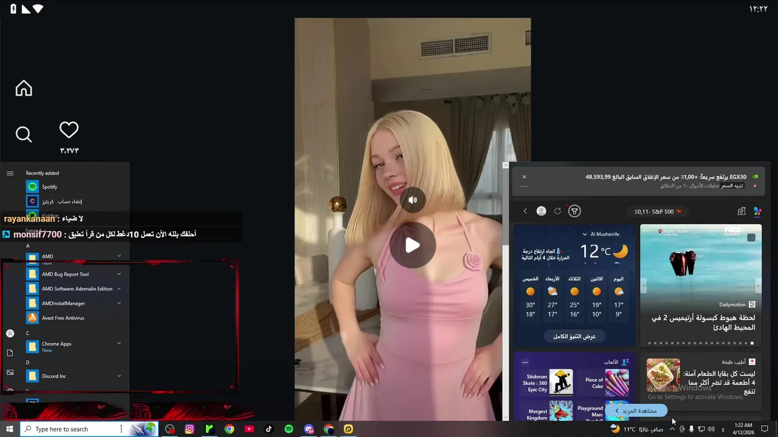Viewport: 778px width, 437px height.
Task: Dismiss the EGX30 price alert notification
Action: pyautogui.click(x=524, y=177)
